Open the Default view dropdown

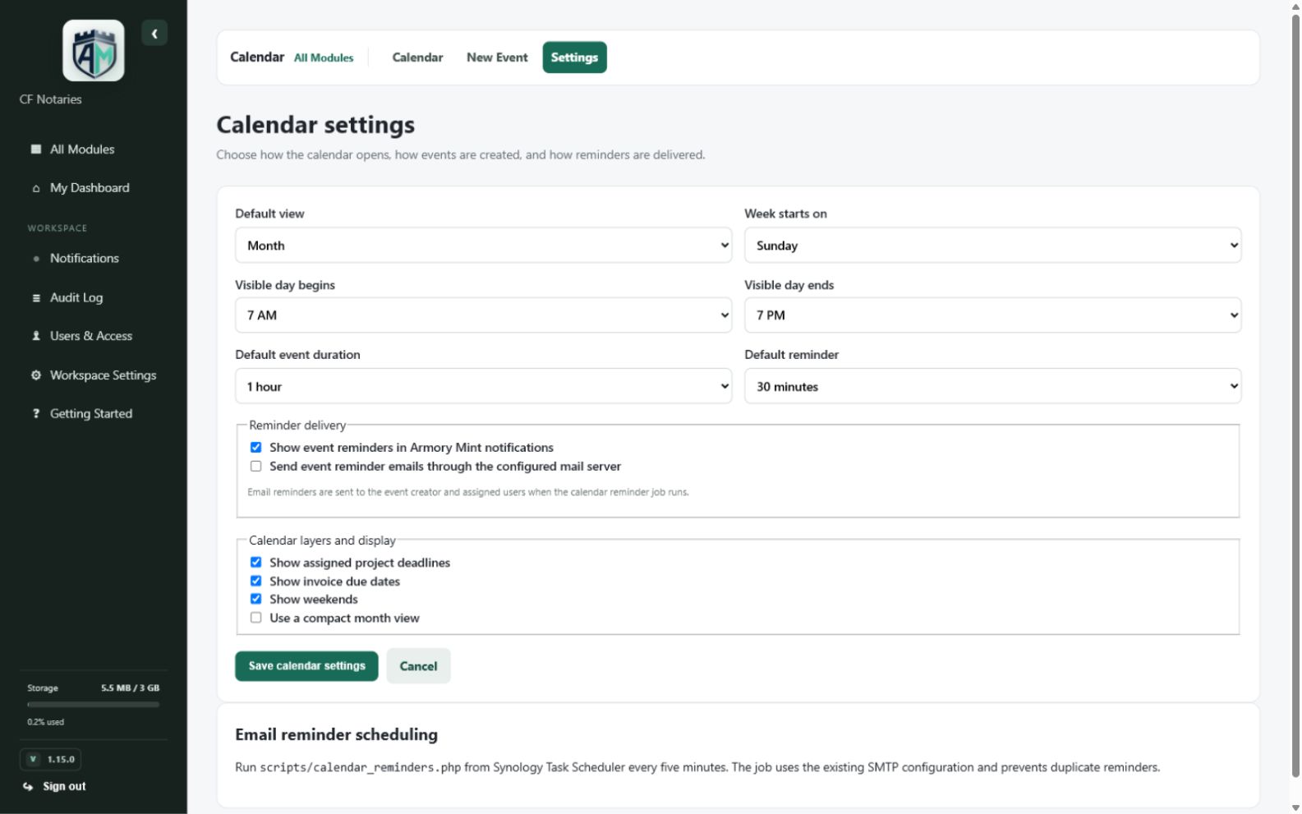483,246
